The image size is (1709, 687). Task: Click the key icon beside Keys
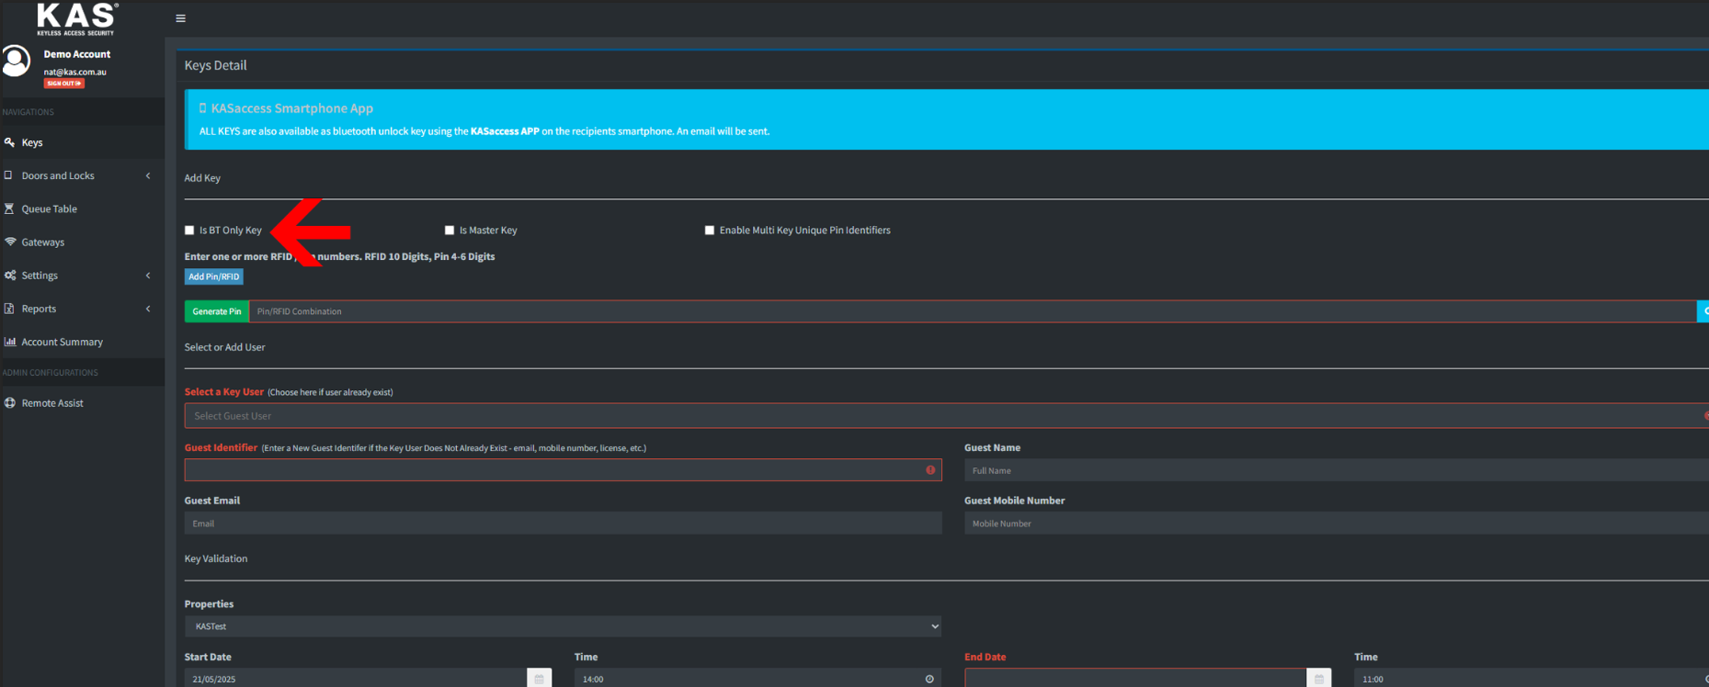point(10,142)
